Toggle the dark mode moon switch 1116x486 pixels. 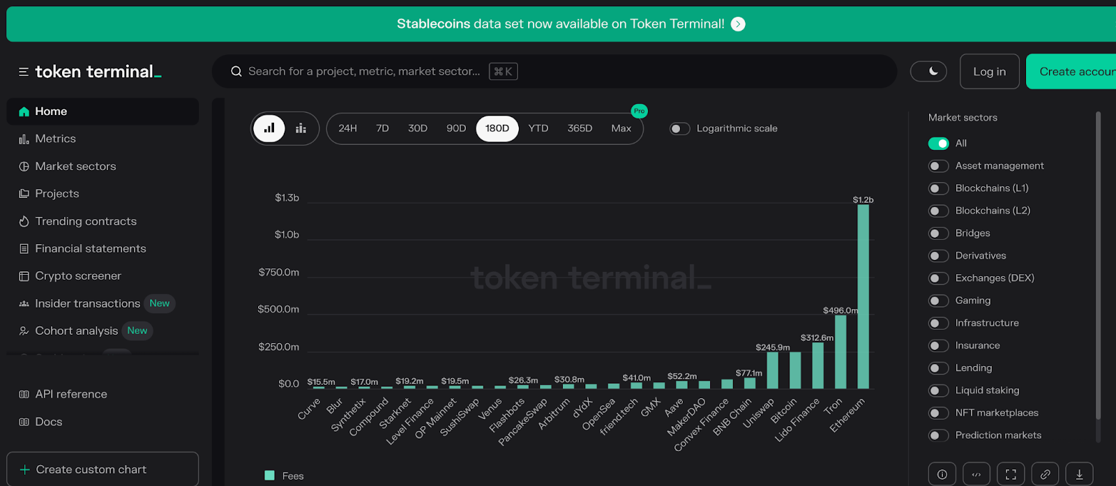click(x=928, y=71)
